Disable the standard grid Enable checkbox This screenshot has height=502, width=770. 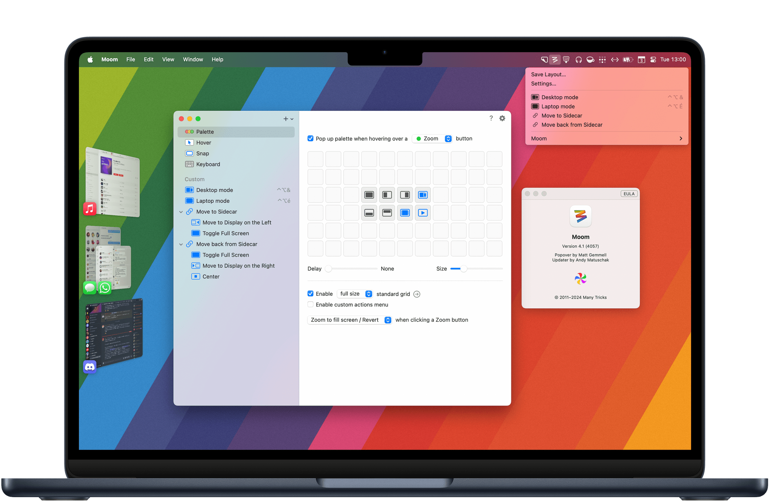coord(311,294)
